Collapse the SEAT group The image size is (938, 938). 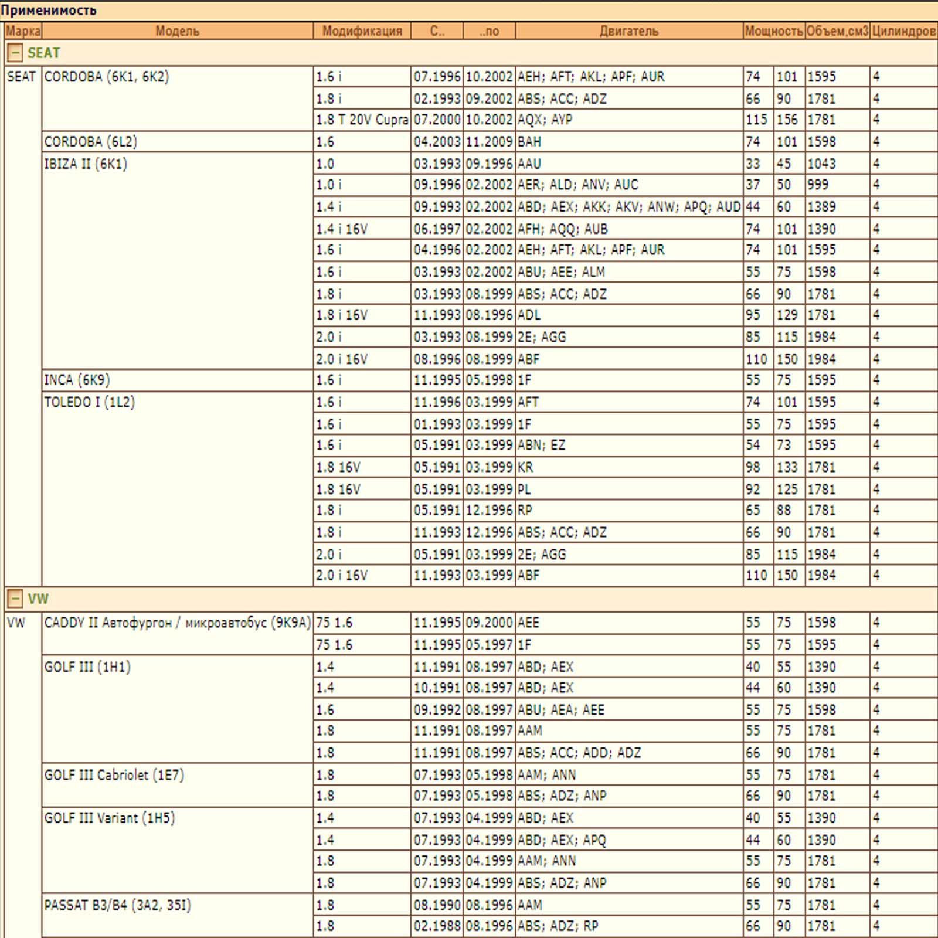15,53
